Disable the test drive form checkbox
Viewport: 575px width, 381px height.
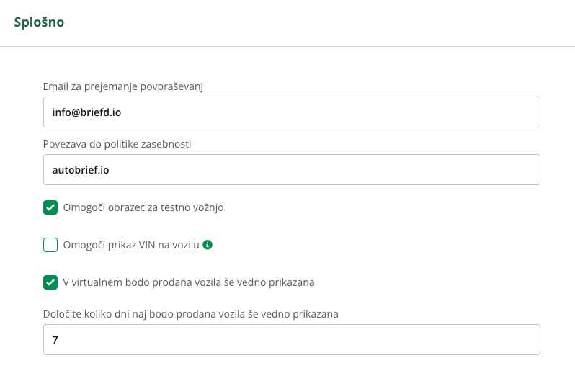coord(50,207)
